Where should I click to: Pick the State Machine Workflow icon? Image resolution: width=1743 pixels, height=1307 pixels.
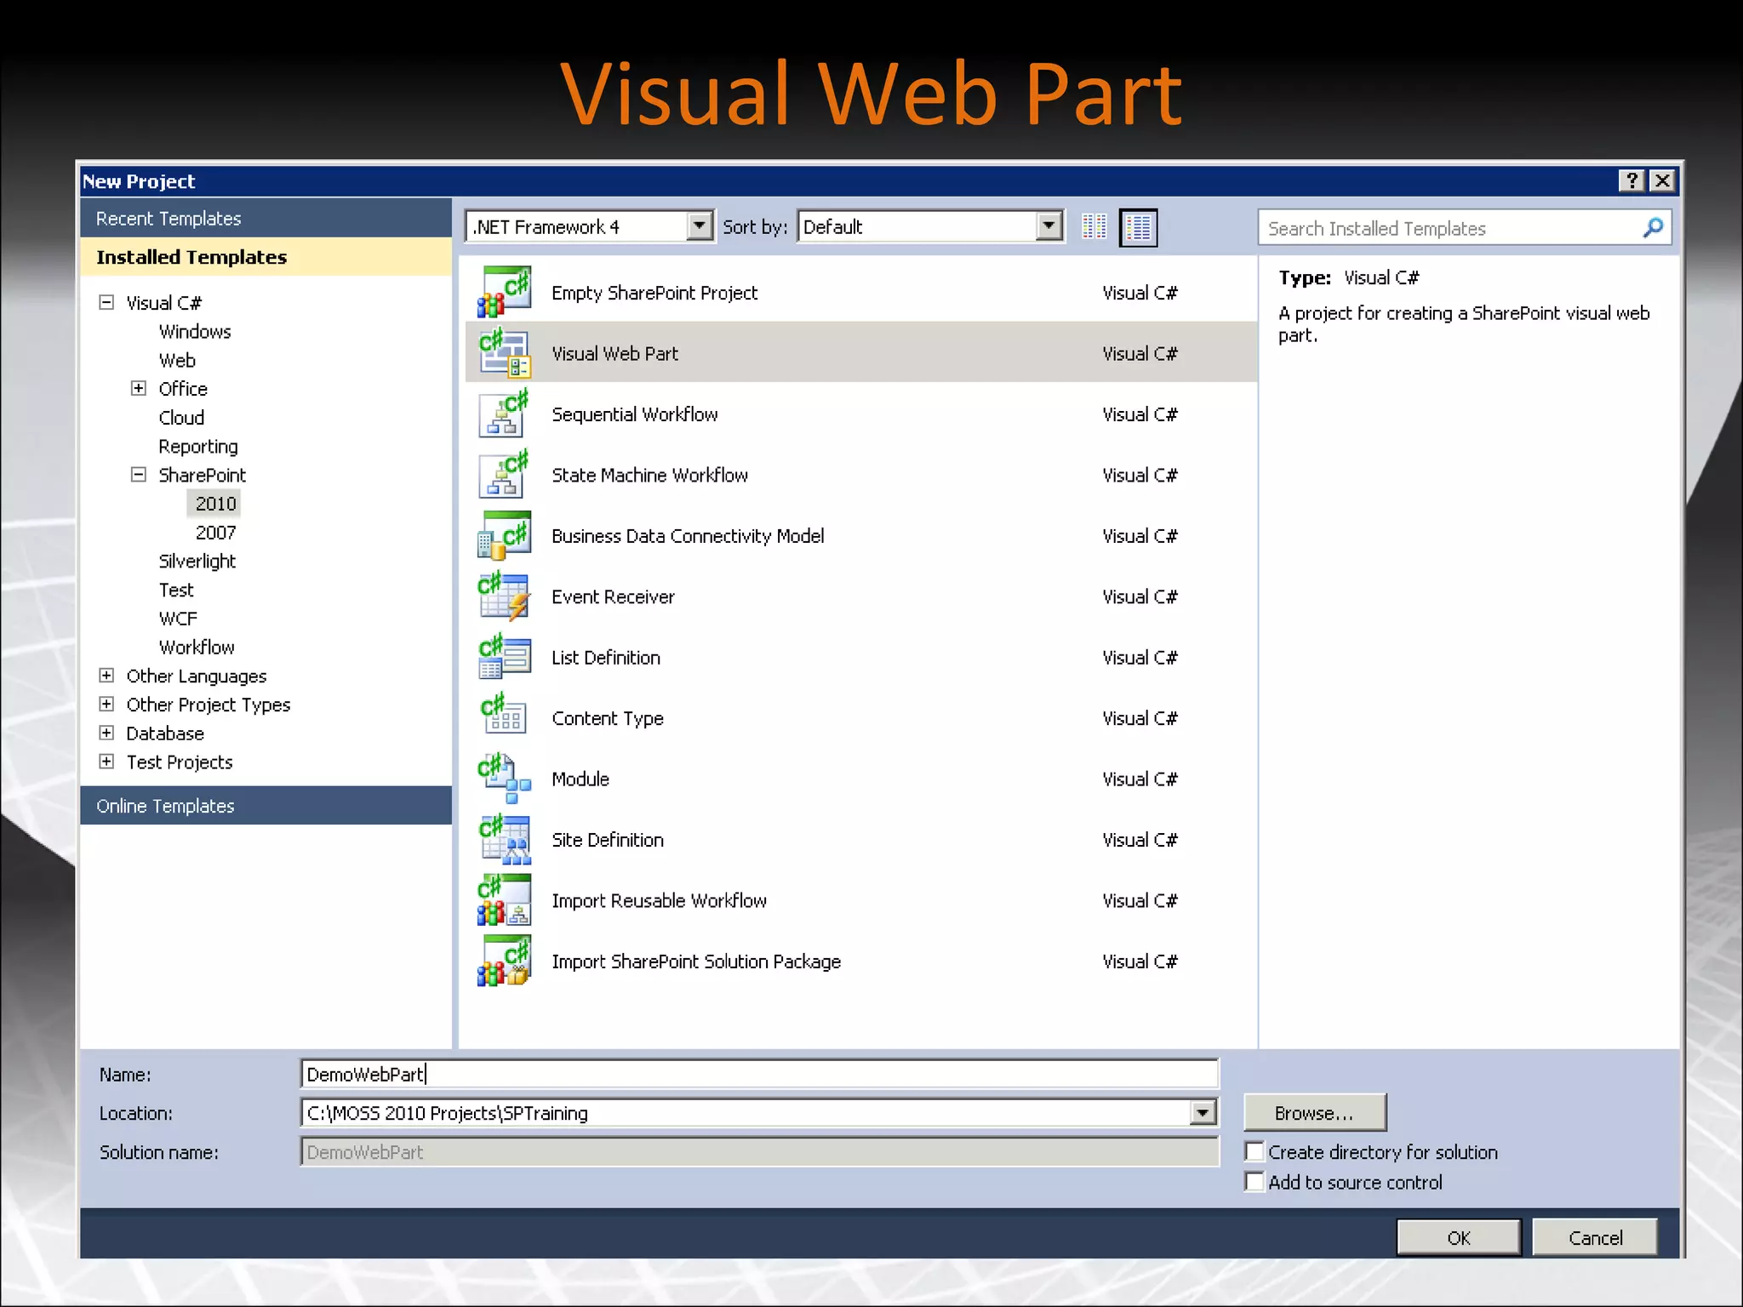click(504, 475)
